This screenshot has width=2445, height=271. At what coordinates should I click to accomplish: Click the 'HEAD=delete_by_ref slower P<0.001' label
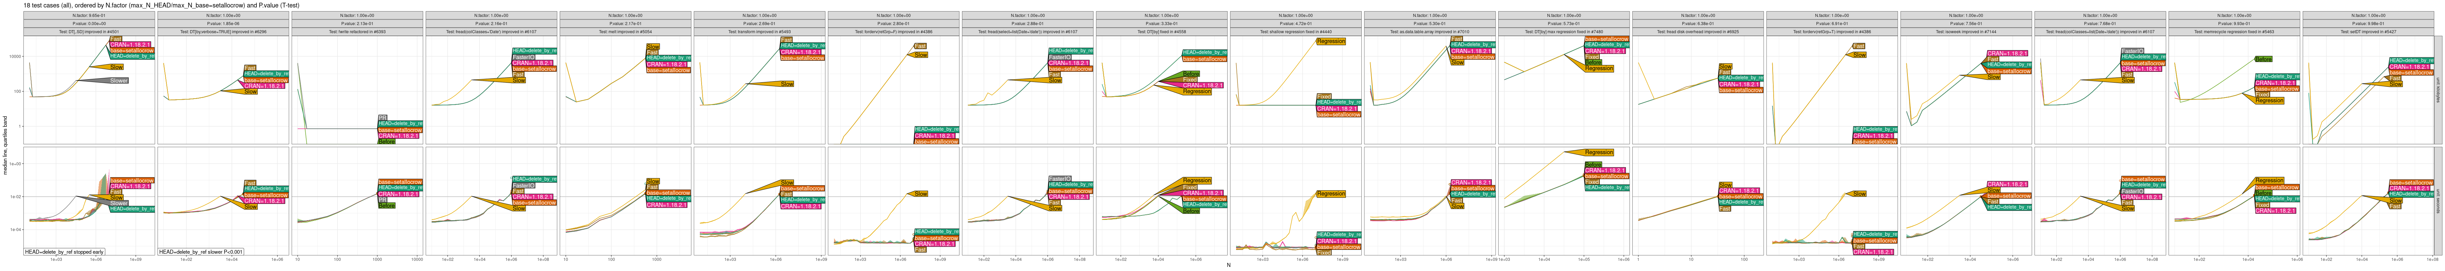click(201, 252)
